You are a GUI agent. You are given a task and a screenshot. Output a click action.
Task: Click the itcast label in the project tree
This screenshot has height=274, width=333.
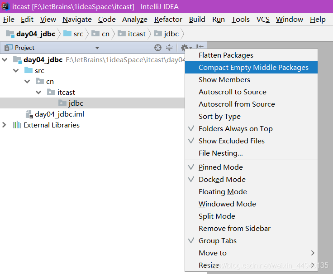(66, 93)
